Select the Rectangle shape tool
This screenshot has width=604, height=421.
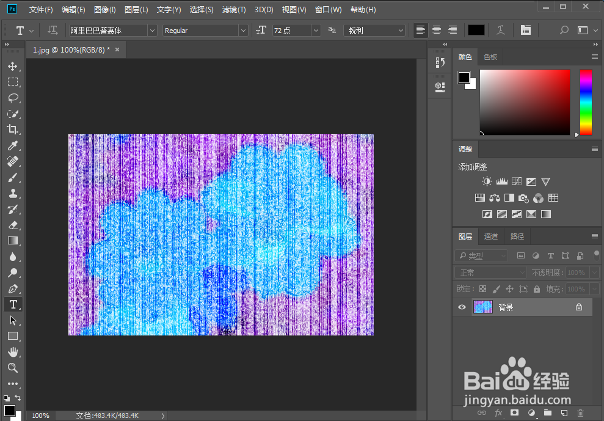pos(13,336)
